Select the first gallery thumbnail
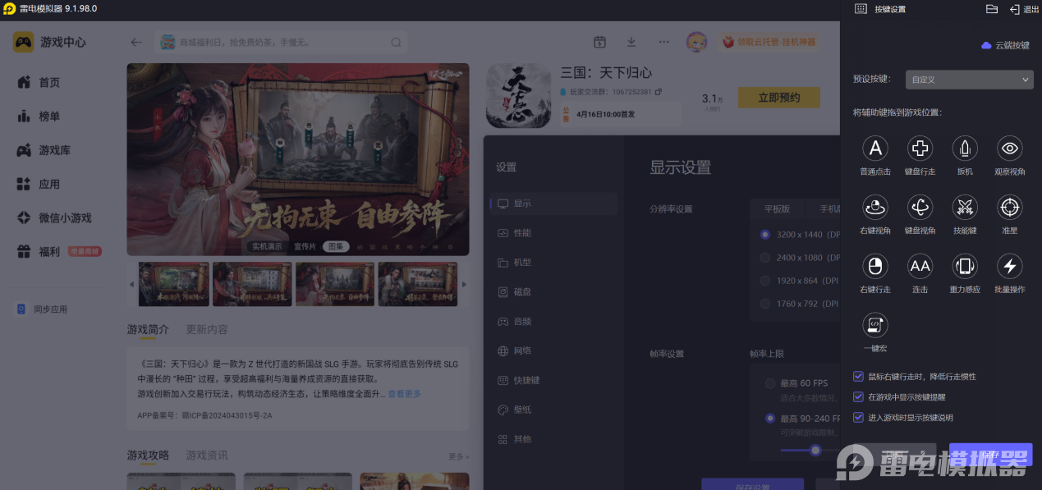The height and width of the screenshot is (490, 1042). (x=174, y=284)
